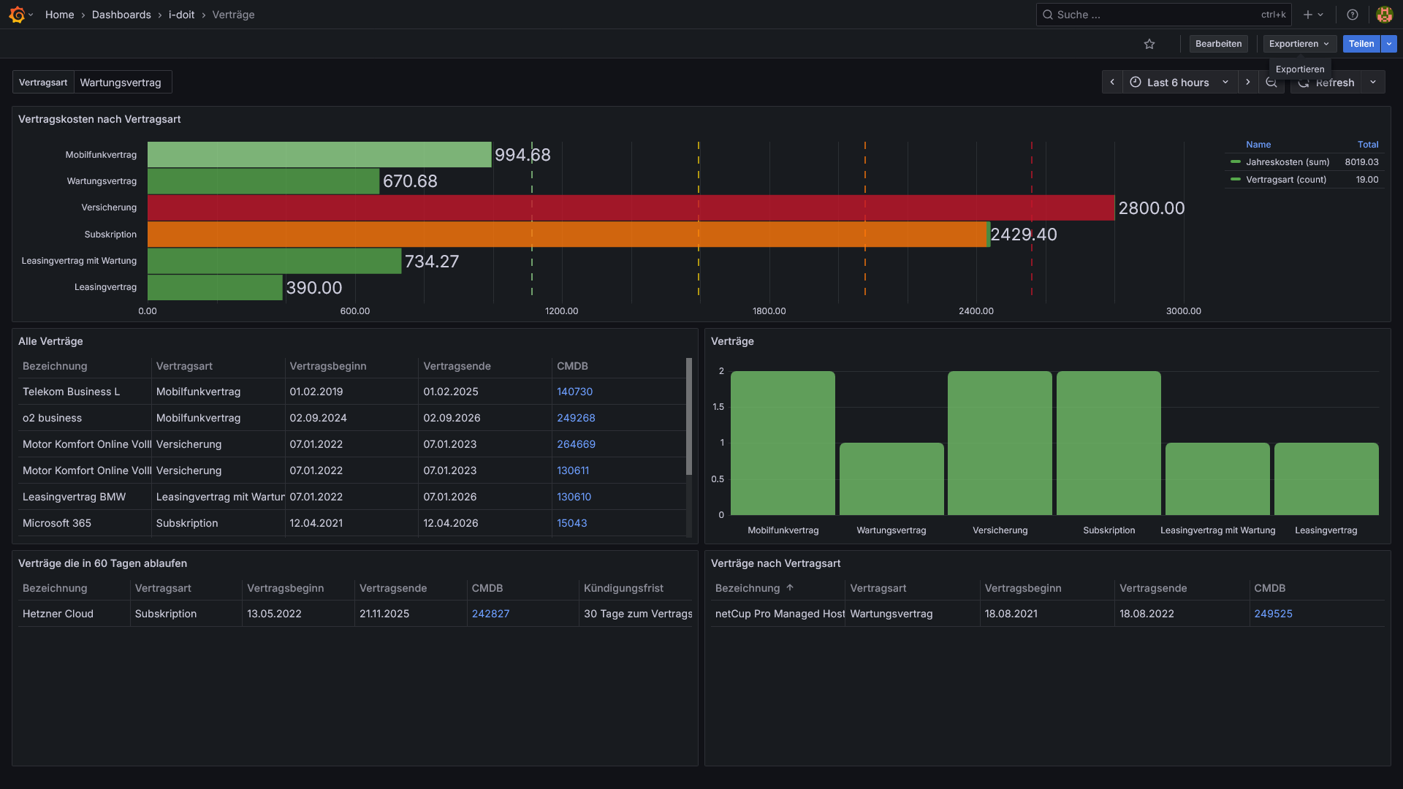Sort by Bezeichnung column in Verträge nach Vertragsart
The image size is (1403, 789).
(x=748, y=588)
